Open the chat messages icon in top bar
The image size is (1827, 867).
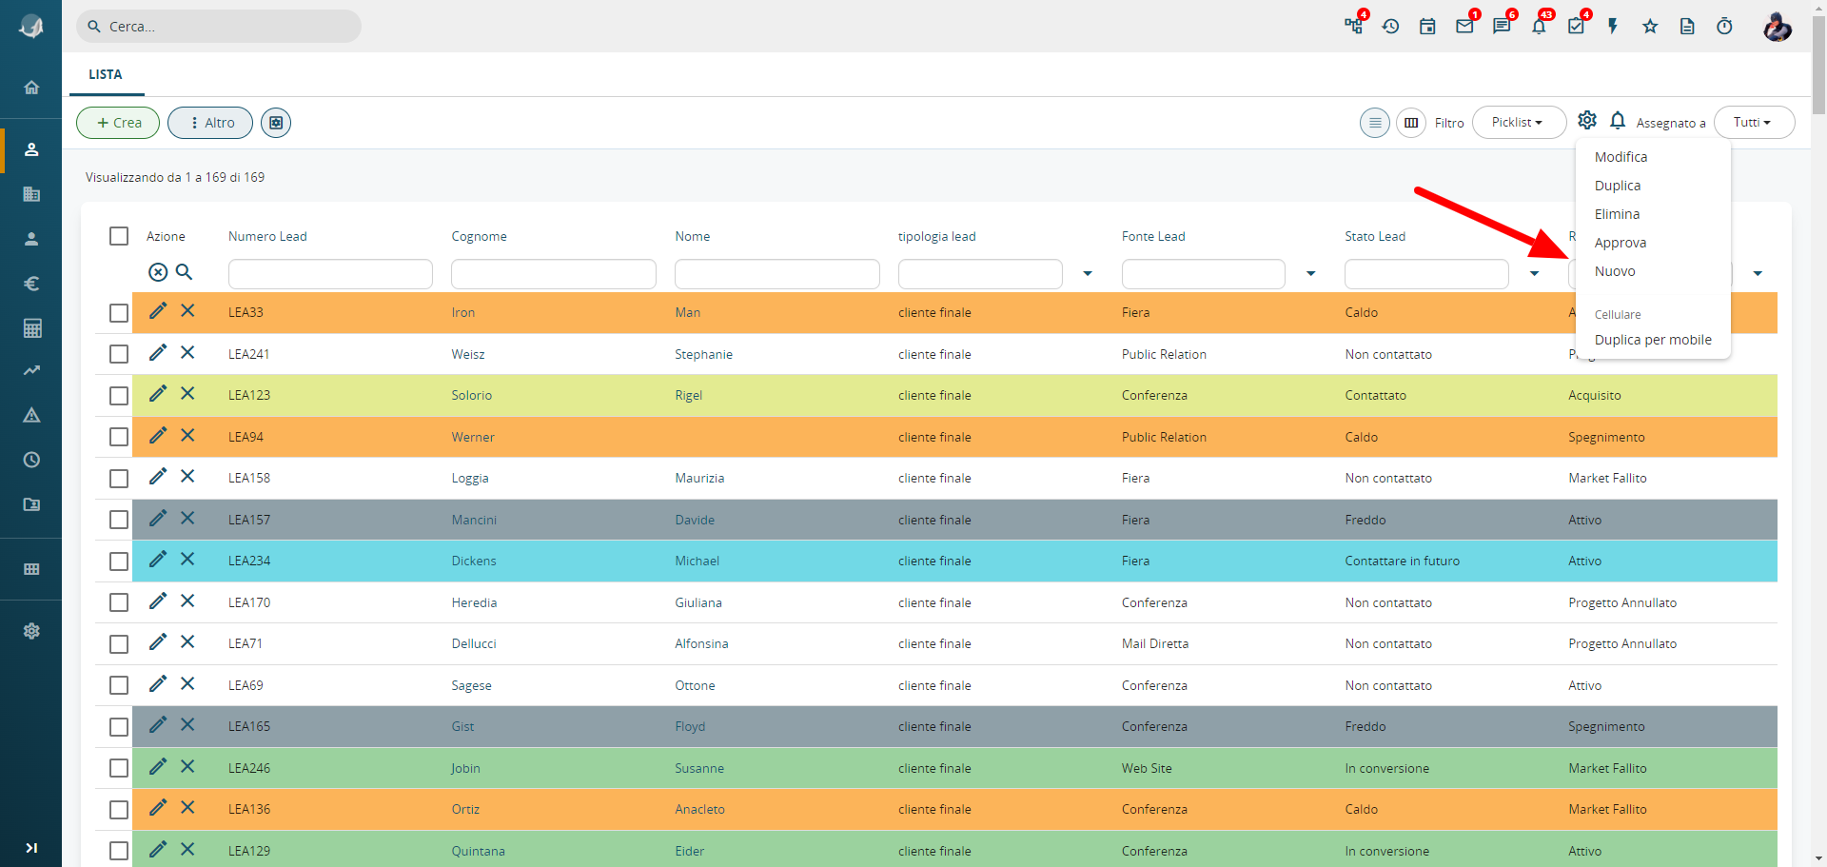(1502, 27)
